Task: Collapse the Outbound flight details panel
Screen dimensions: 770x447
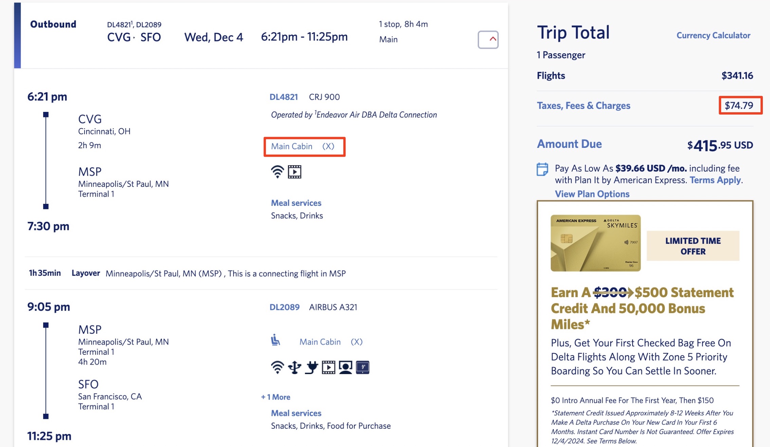Action: (488, 39)
